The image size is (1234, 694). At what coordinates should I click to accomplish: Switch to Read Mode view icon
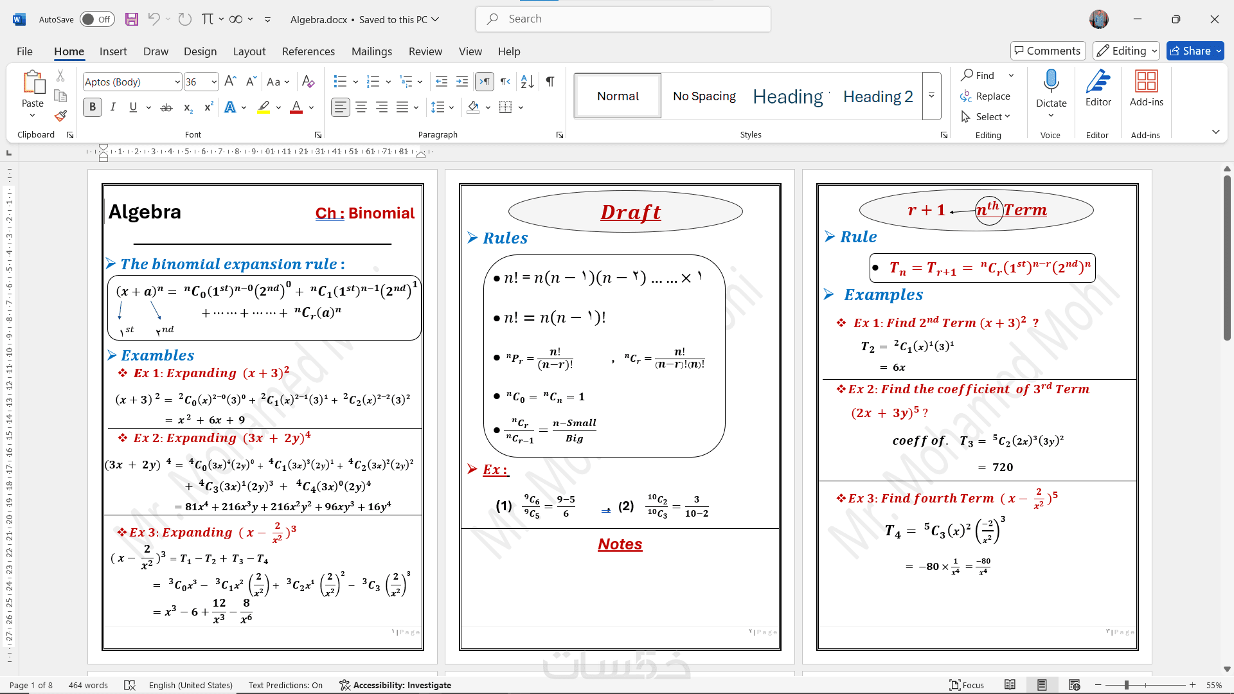(1010, 685)
